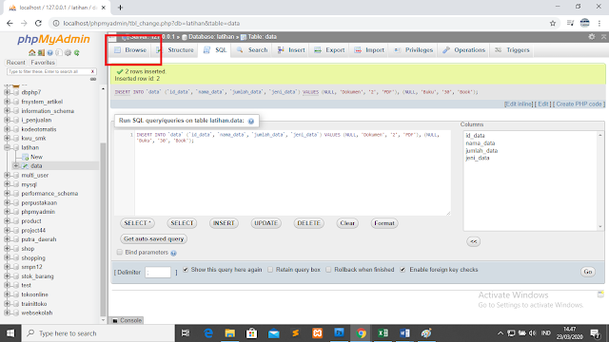Expand the mysql database node
The height and width of the screenshot is (342, 609).
coord(7,184)
